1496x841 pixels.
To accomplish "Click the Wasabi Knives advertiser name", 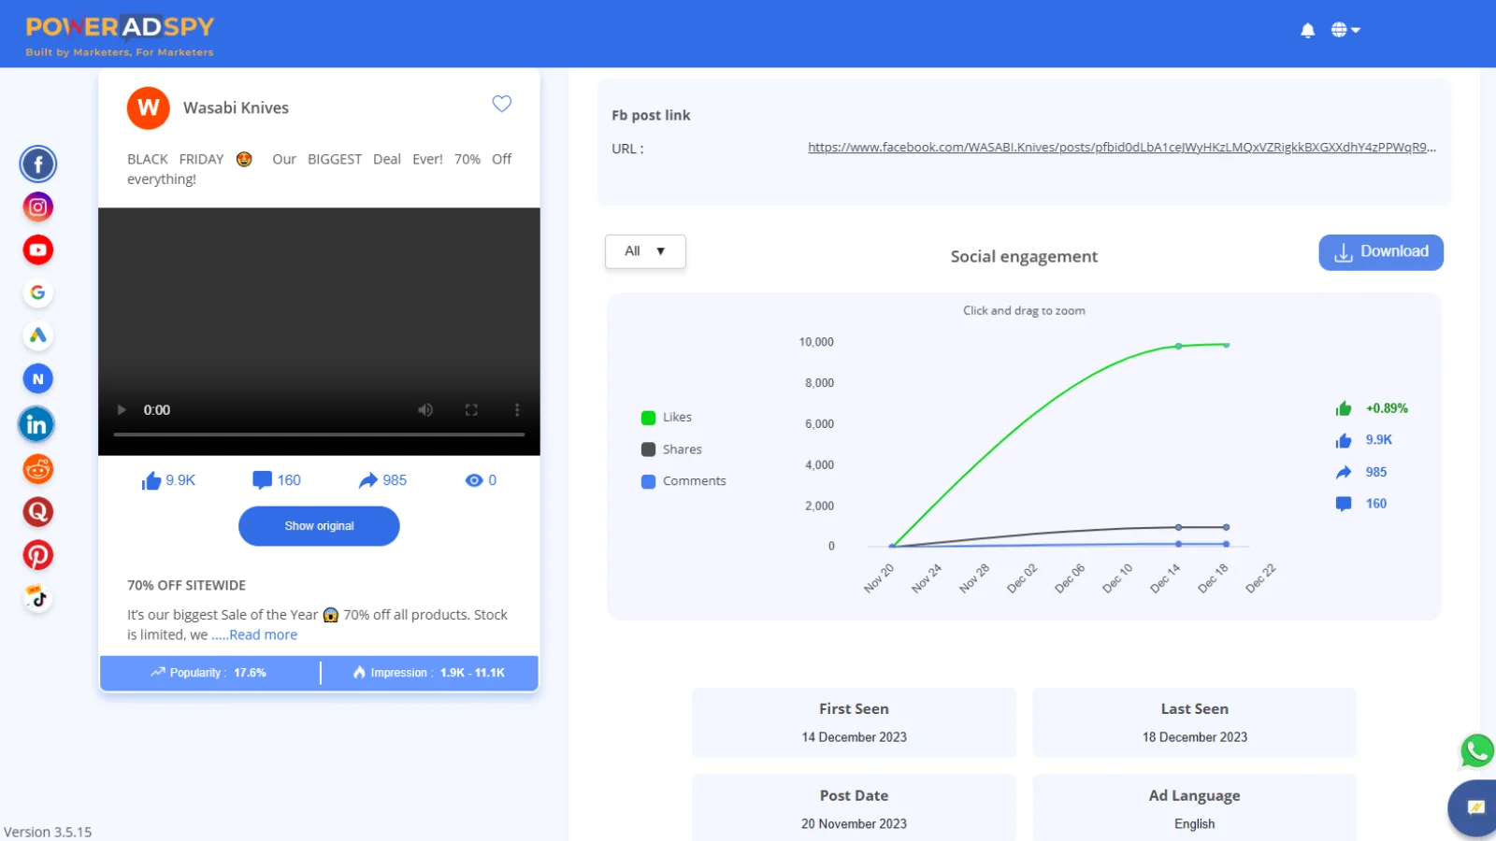I will coord(236,108).
